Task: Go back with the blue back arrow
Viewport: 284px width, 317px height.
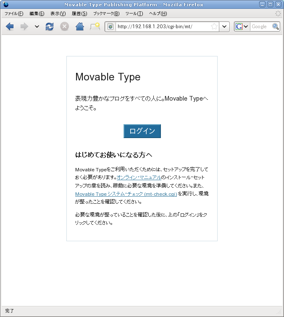Action: pyautogui.click(x=10, y=27)
